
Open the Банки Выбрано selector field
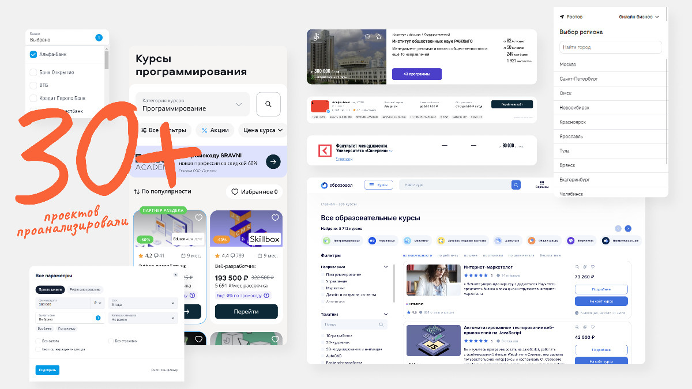[x=67, y=37]
